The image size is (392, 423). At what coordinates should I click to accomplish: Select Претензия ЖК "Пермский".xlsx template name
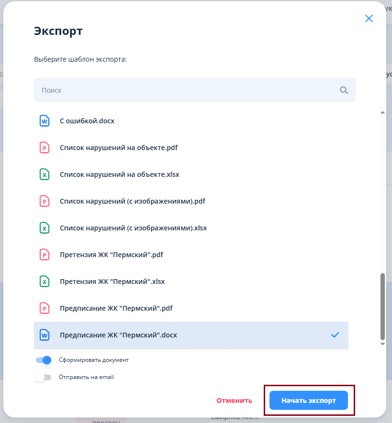(x=112, y=282)
